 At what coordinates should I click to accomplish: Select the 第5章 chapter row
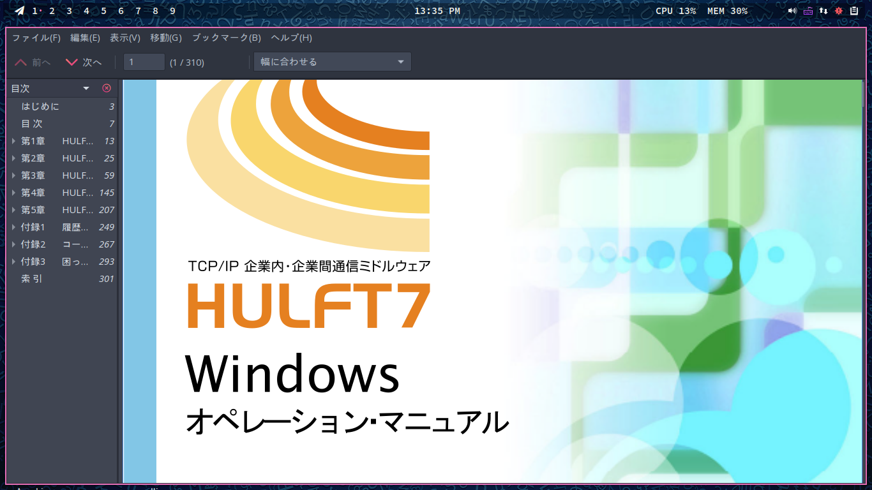point(63,210)
